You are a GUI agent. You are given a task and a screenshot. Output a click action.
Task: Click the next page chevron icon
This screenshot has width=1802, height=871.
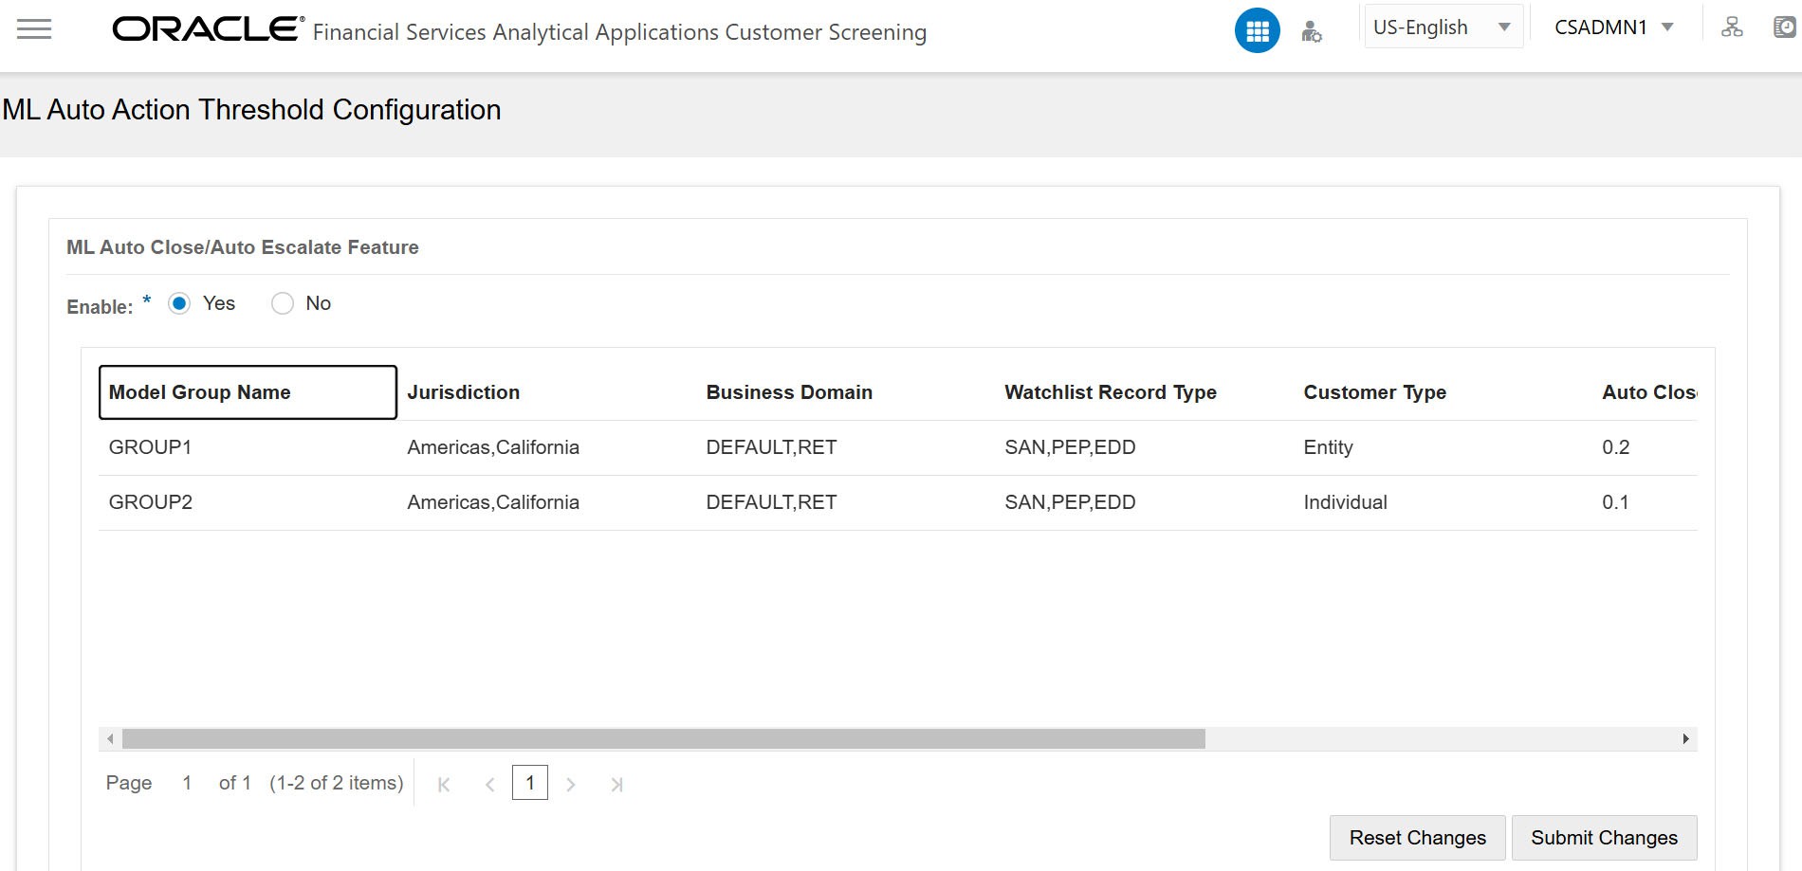(x=571, y=784)
